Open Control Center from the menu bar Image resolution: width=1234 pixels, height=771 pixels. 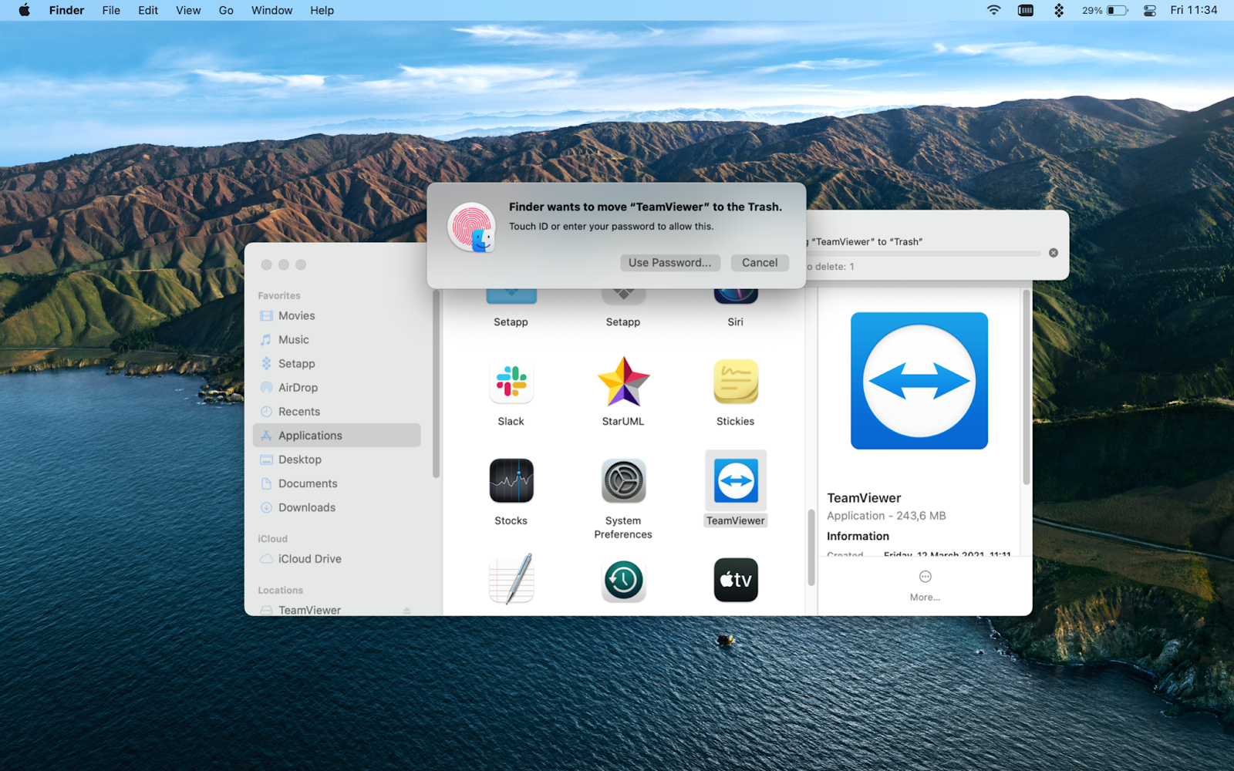[x=1150, y=10]
